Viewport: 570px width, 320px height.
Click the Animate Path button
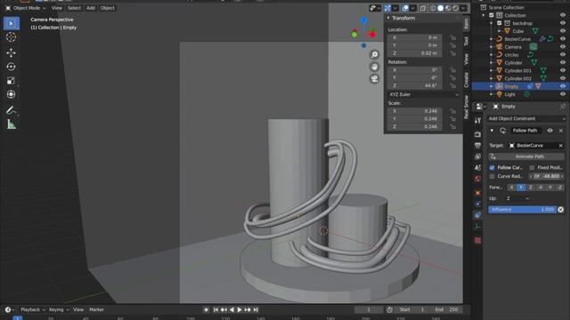(x=526, y=156)
